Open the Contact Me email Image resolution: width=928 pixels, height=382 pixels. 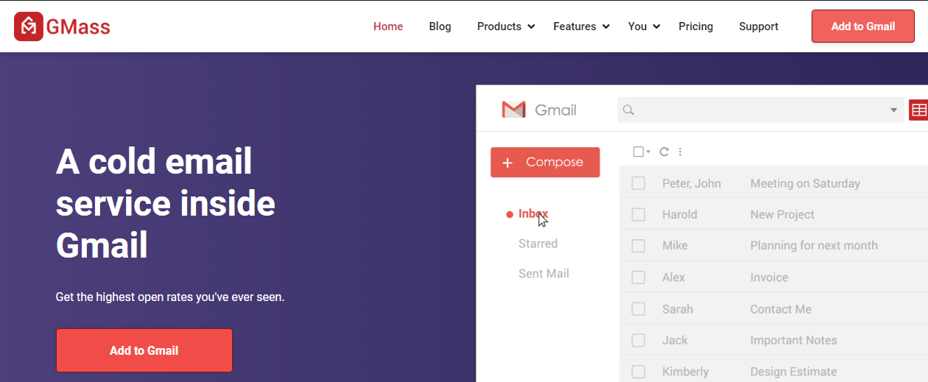[x=781, y=309]
